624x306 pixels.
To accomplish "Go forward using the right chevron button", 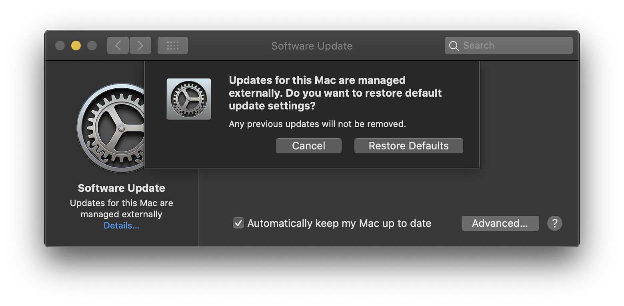I will (x=140, y=46).
